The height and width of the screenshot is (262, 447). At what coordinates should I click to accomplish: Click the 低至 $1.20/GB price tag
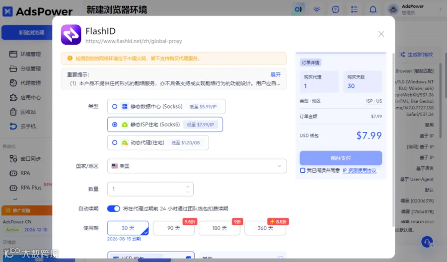[x=186, y=143]
